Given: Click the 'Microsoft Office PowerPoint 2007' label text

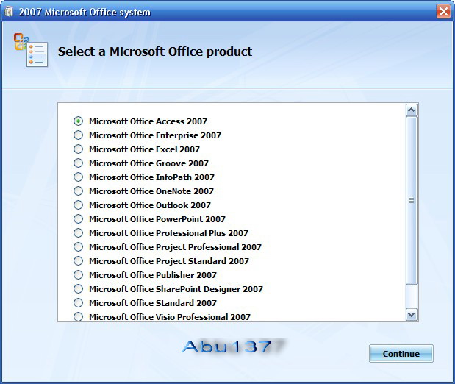Looking at the screenshot, I should click(x=157, y=219).
